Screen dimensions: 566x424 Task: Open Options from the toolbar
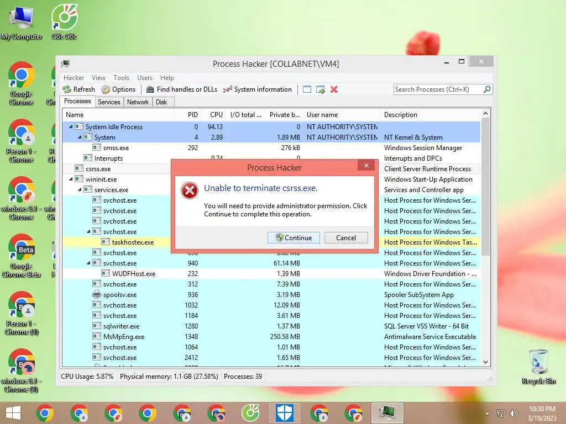(x=118, y=89)
